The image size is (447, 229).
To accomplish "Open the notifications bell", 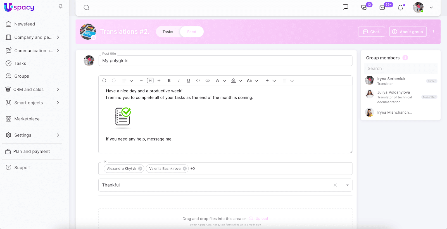I will click(401, 8).
